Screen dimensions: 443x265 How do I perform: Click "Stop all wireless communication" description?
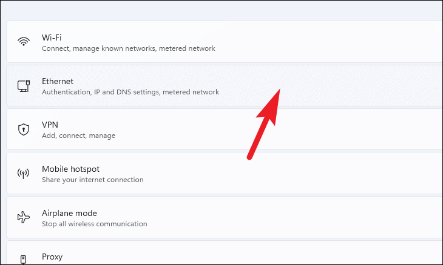click(94, 224)
